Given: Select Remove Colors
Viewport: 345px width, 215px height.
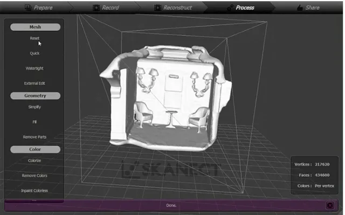Looking at the screenshot, I should point(34,176).
